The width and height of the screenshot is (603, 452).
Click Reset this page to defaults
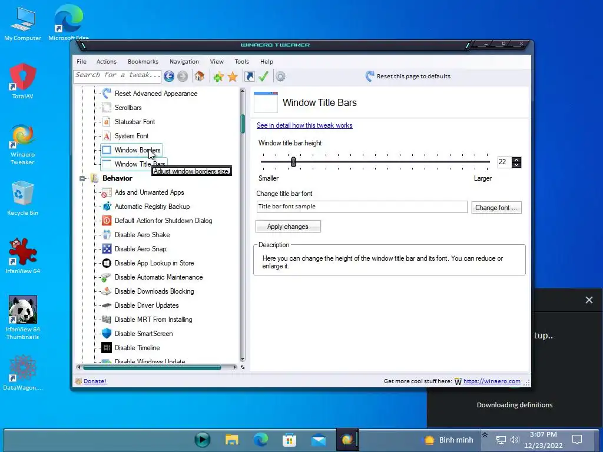pos(408,76)
